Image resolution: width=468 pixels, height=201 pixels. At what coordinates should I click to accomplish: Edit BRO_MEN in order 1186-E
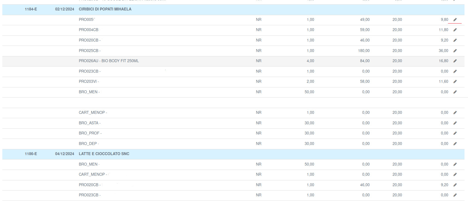(x=455, y=164)
